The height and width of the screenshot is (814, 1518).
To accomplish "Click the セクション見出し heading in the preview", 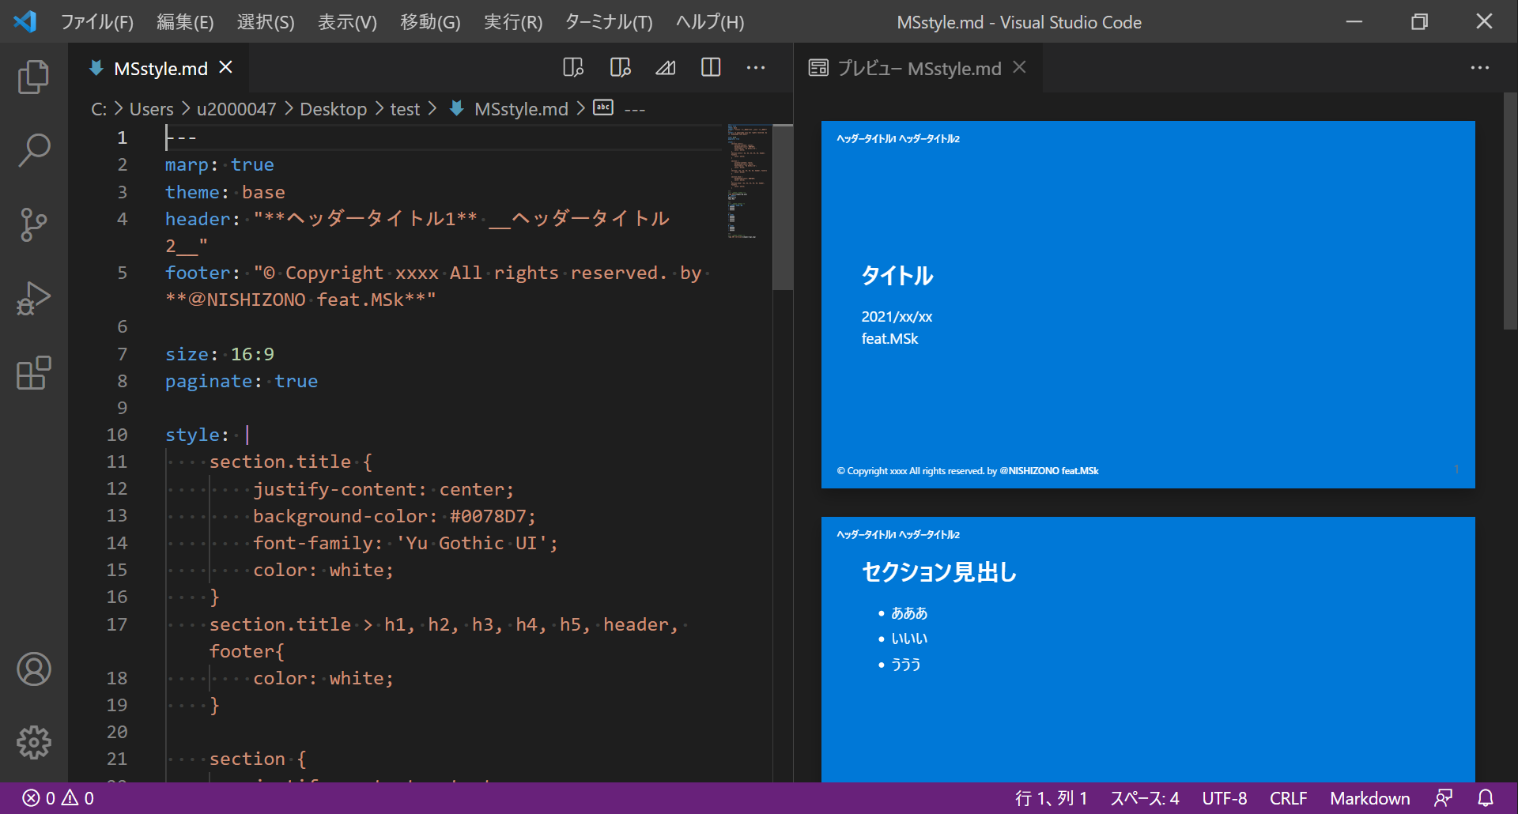I will 939,571.
